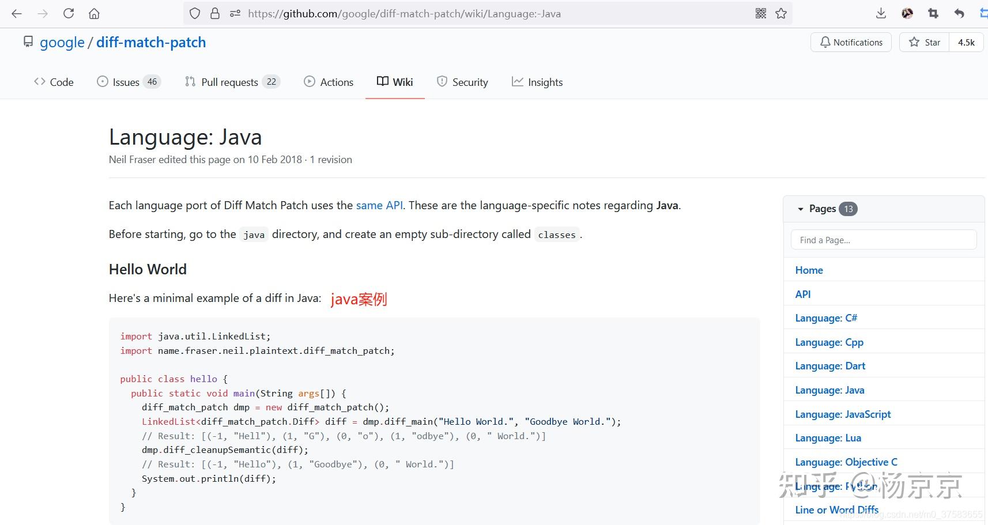Switch to the Issues tab
The height and width of the screenshot is (525, 988).
[126, 82]
